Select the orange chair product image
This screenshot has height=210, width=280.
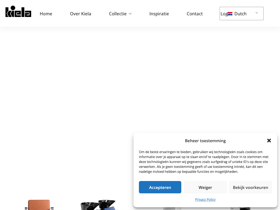pos(39,205)
